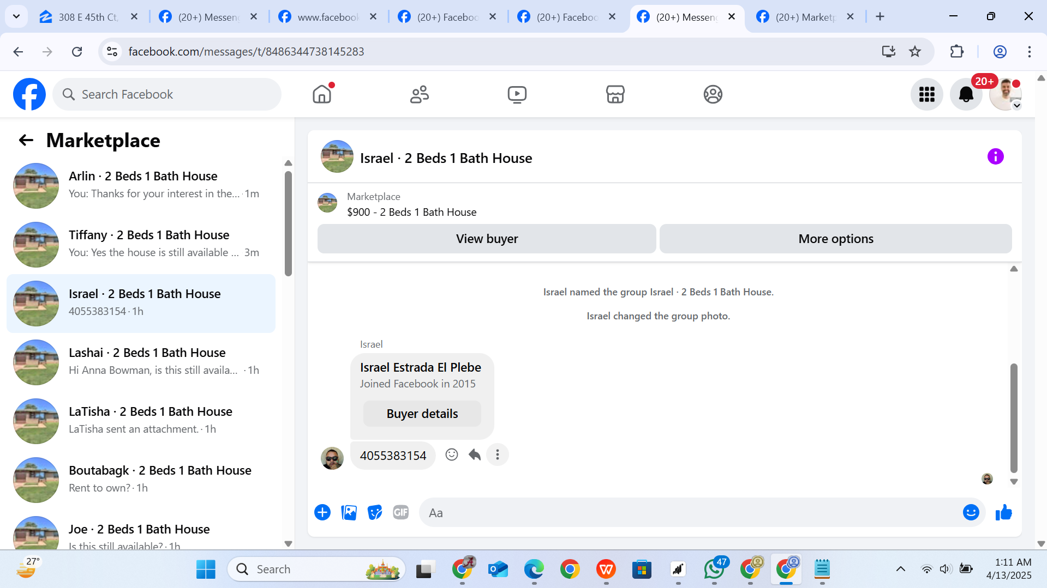1047x588 pixels.
Task: Open Microsoft Edge from the taskbar
Action: [x=534, y=569]
